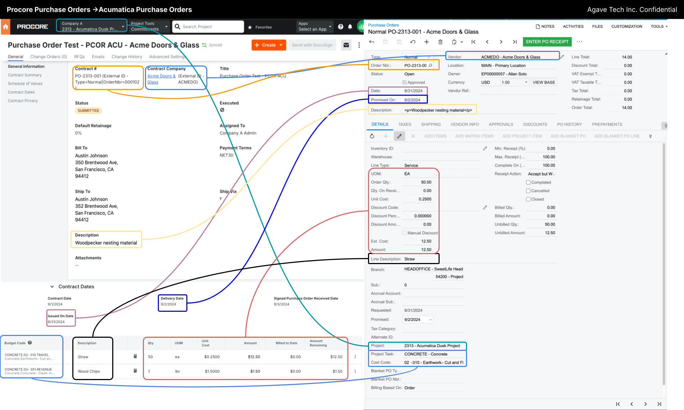Open the Promised date 9/2/2024 dropdown
The width and height of the screenshot is (684, 410).
(430, 320)
